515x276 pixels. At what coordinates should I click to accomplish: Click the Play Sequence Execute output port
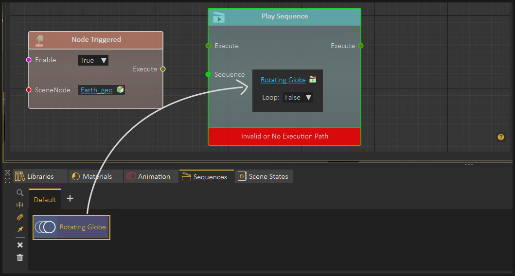click(x=361, y=46)
